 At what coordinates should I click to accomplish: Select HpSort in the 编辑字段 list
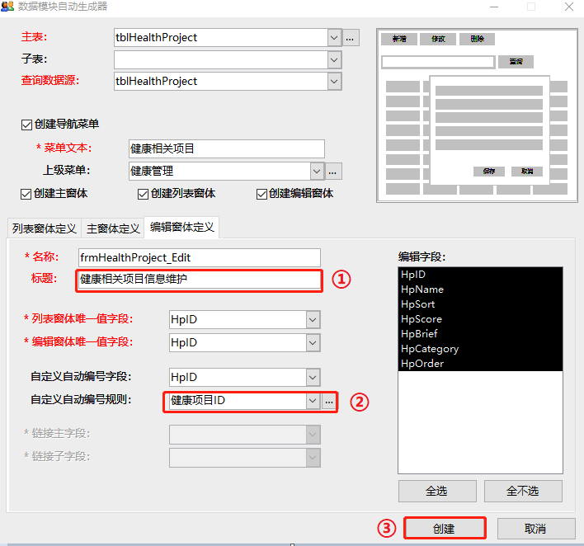point(480,304)
